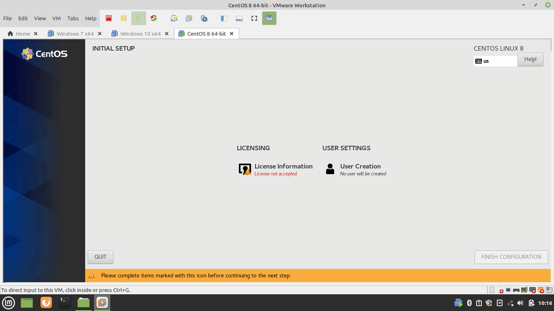Image resolution: width=554 pixels, height=311 pixels.
Task: Click the second green folder taskbar window
Action: (x=84, y=302)
